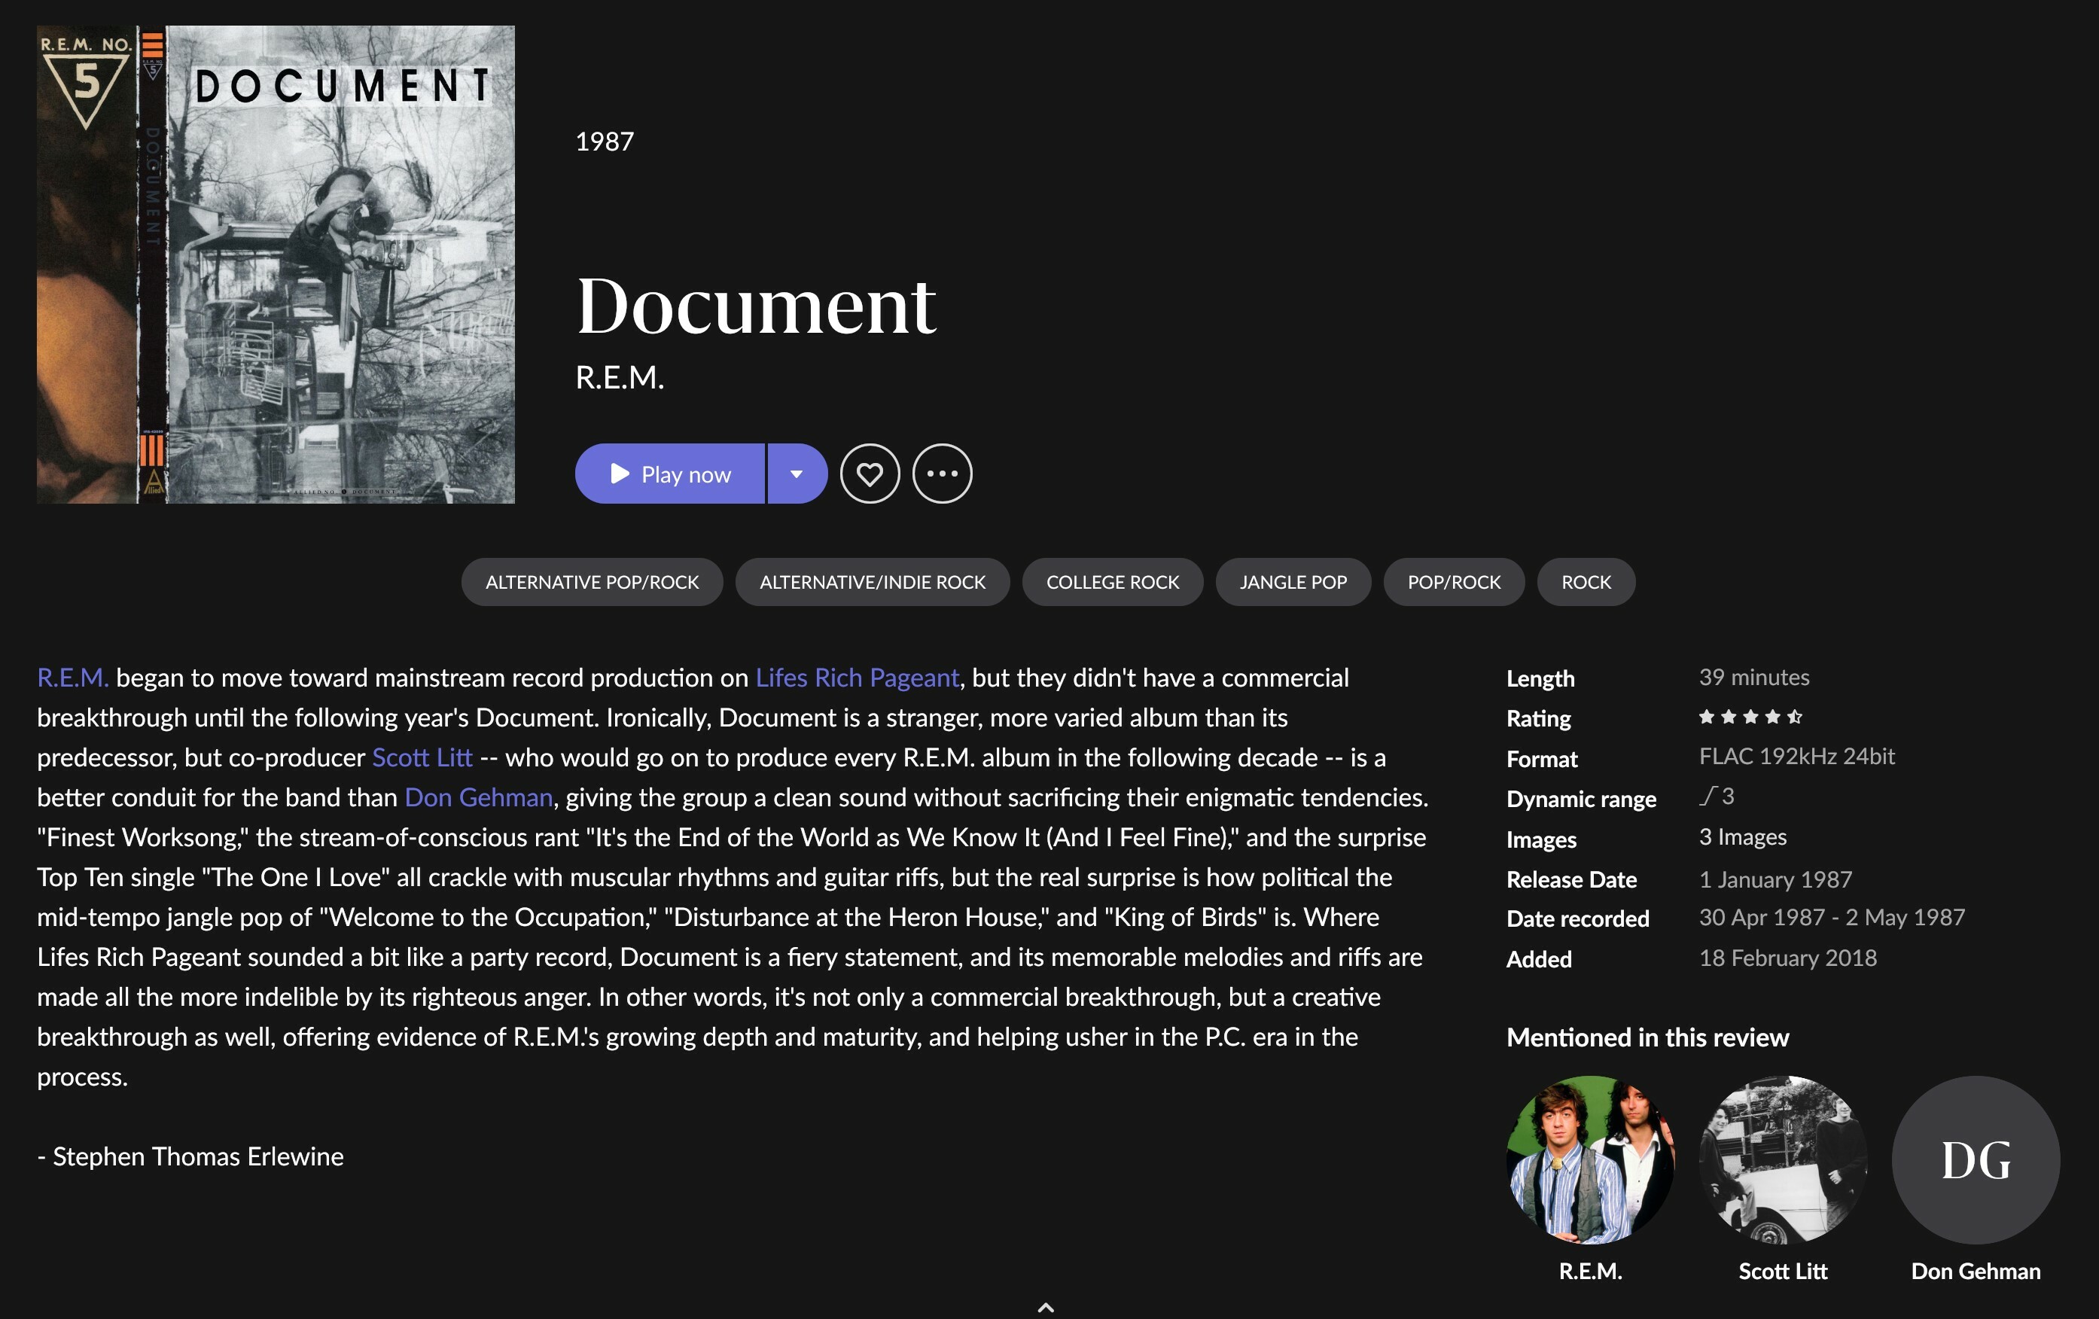Collapse the review with bottom chevron
Screen dimensions: 2099x1319
(x=1046, y=1307)
